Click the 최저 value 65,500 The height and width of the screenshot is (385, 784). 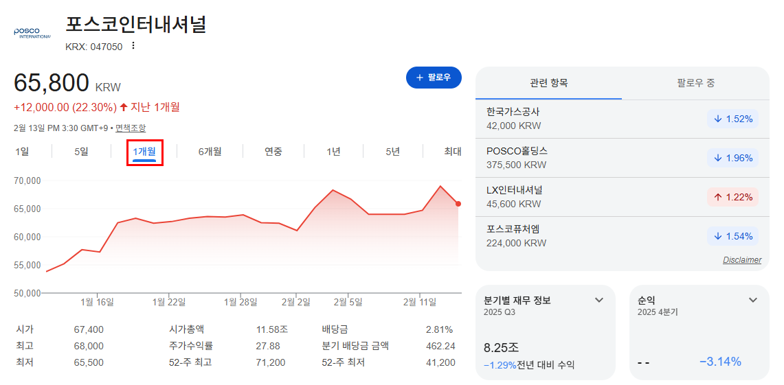89,362
